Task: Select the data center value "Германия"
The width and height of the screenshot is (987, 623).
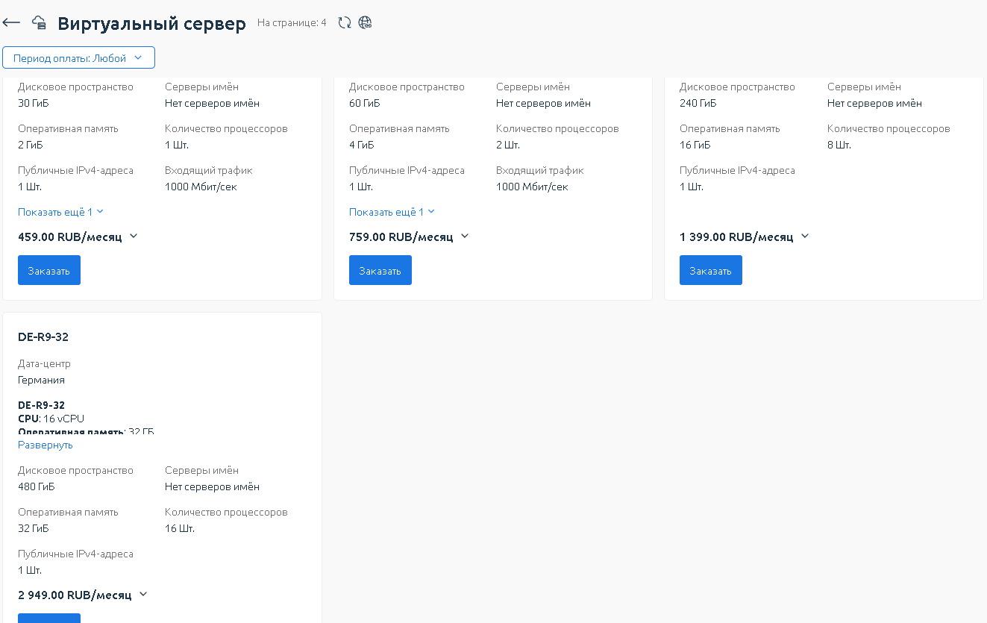Action: pyautogui.click(x=41, y=380)
